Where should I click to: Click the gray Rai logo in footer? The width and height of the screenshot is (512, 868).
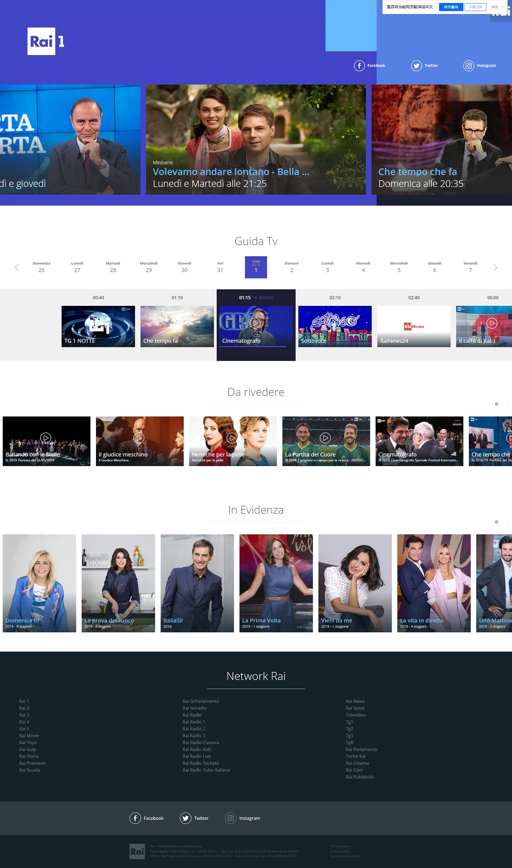coord(137,851)
